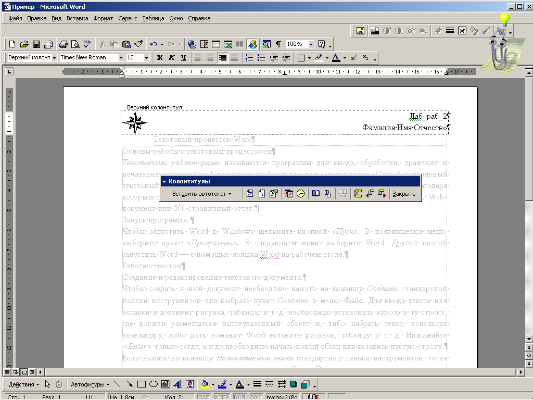Viewport: 533px width, 400px height.
Task: Toggle Underline formatting (Ч)
Action: click(x=184, y=58)
